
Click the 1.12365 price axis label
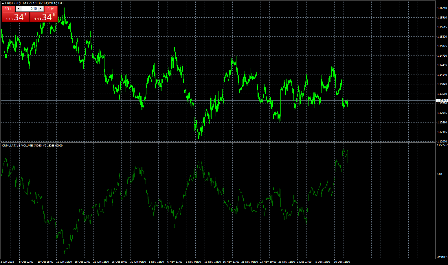pyautogui.click(x=442, y=132)
